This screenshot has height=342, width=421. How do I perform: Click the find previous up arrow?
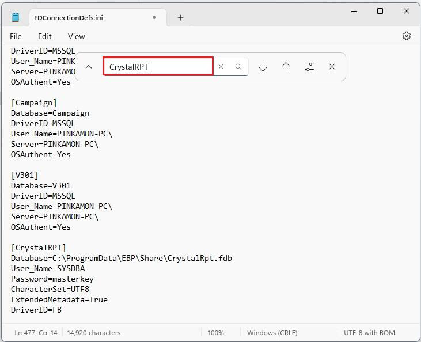[x=286, y=67]
